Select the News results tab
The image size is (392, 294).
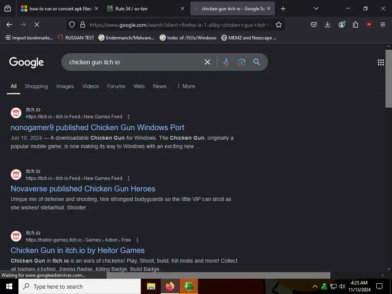[x=160, y=86]
